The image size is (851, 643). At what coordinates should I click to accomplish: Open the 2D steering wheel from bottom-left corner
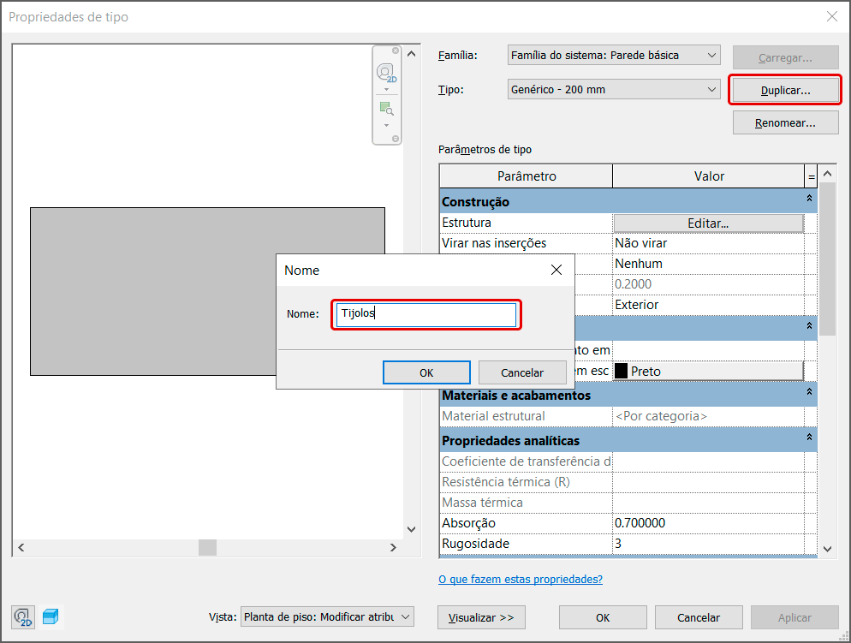(x=21, y=616)
